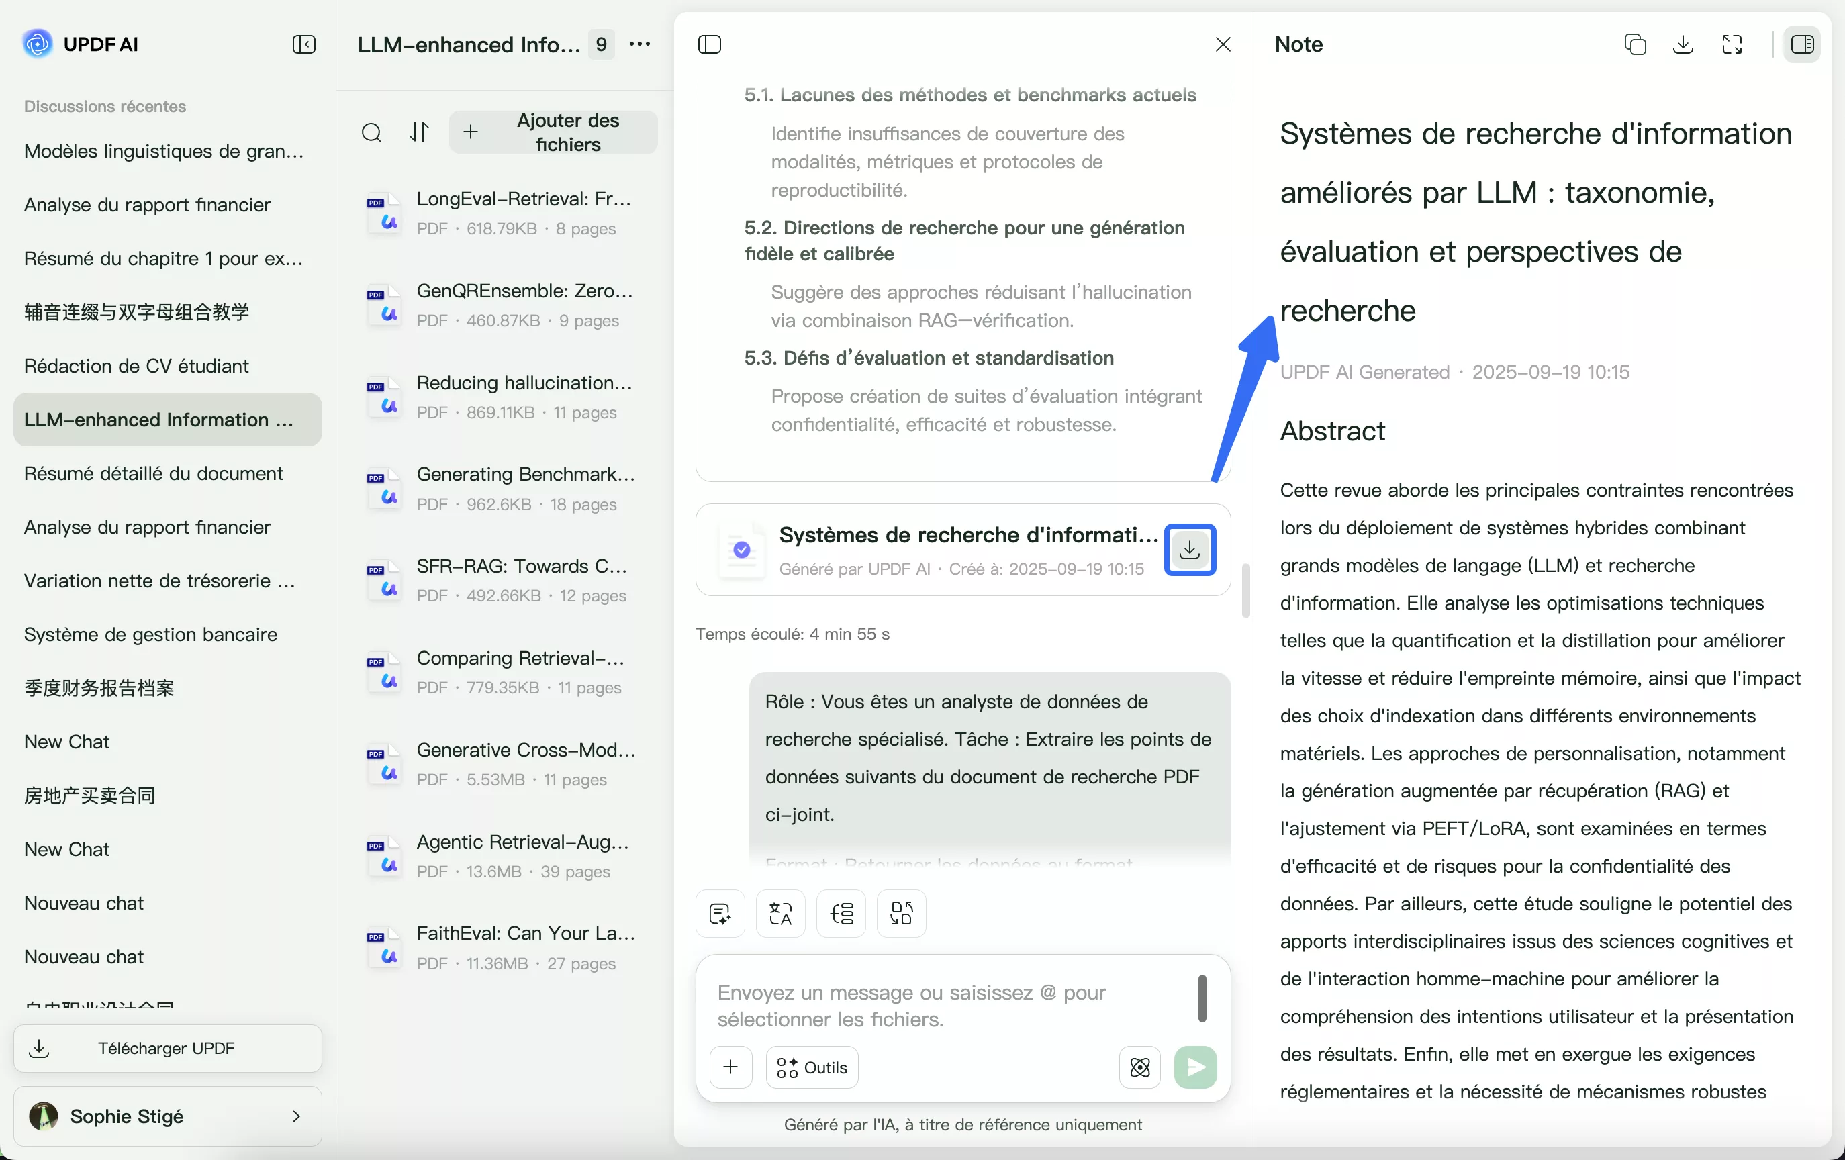Download the note via the download icon
Viewport: 1845px width, 1160px height.
(x=1683, y=44)
